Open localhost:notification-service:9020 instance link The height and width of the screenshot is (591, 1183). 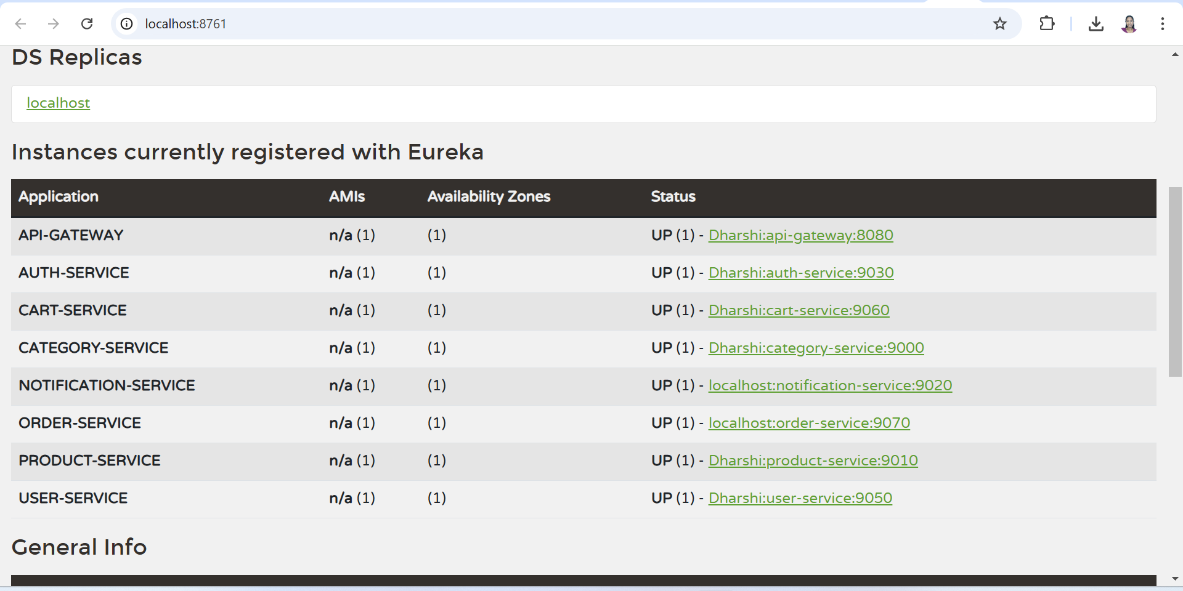(x=830, y=385)
